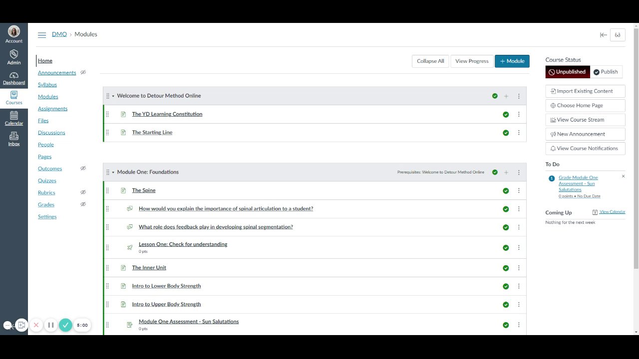Open the Account avatar in global navigation
639x359 pixels.
pos(14,34)
